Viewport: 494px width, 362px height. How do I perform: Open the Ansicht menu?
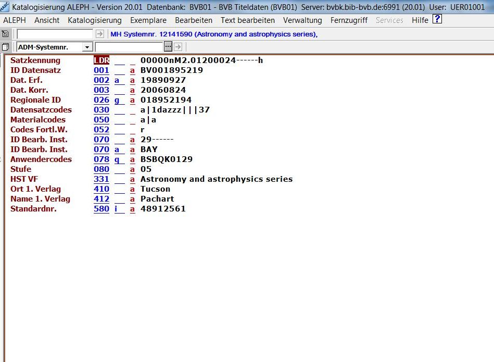click(x=47, y=20)
